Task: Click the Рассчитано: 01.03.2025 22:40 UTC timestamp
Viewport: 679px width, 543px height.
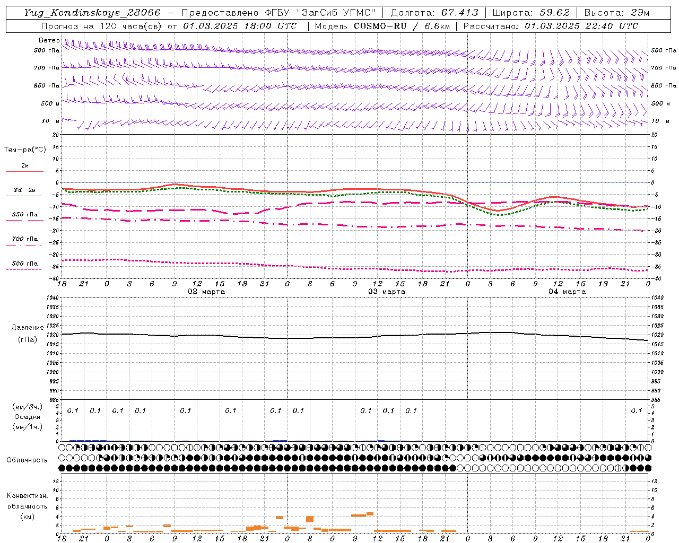Action: click(551, 26)
